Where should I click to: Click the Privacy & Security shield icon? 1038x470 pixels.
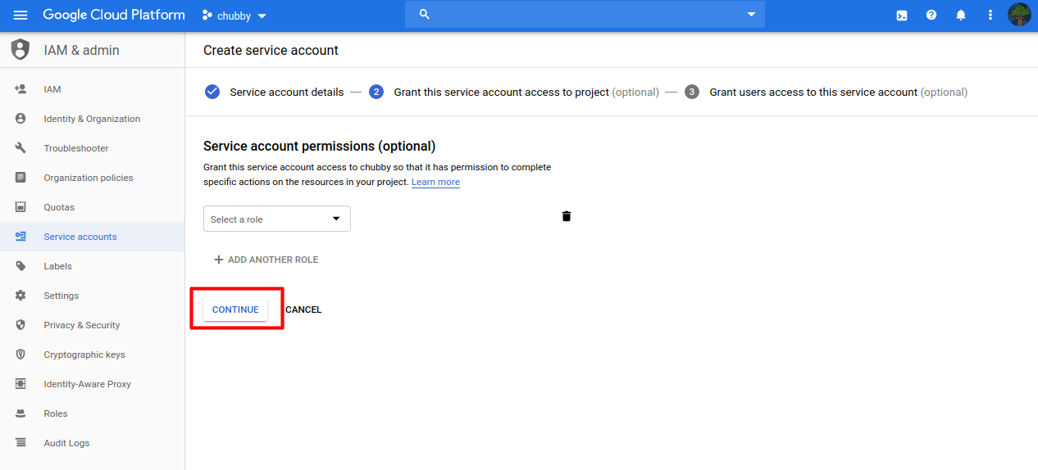(x=20, y=325)
